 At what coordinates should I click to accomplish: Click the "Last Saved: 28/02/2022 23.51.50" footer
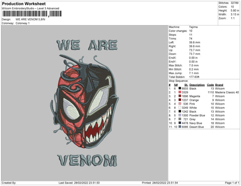(79, 183)
